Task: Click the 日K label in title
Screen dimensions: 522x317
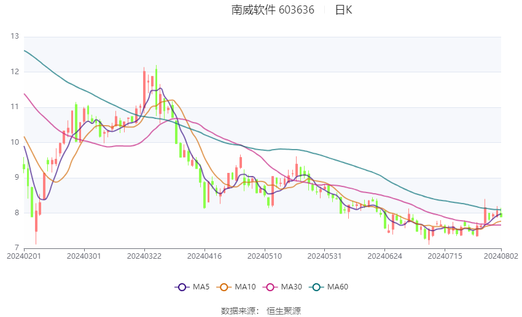Action: [x=343, y=10]
